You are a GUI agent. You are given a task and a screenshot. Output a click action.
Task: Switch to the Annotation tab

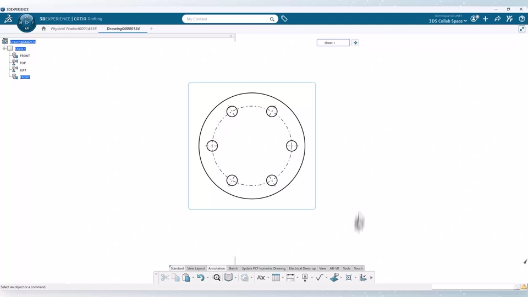coord(217,268)
